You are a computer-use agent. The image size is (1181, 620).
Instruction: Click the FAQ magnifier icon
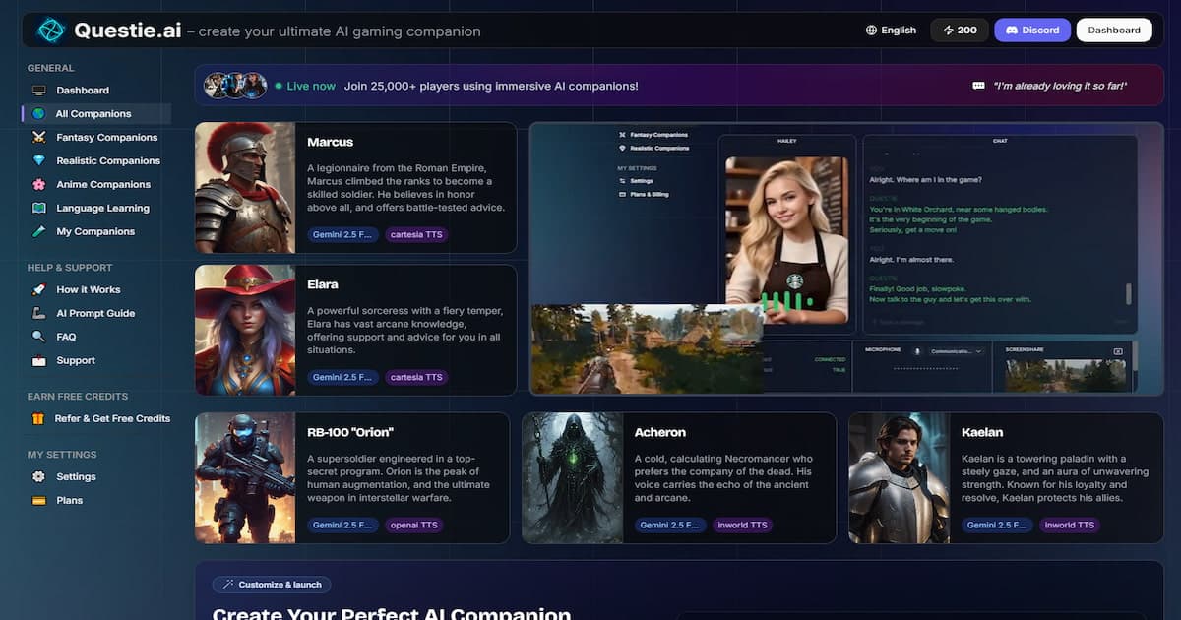click(x=38, y=338)
